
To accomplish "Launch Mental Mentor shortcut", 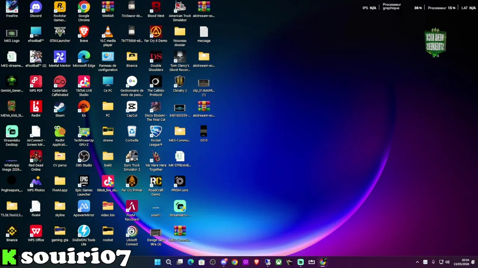I will click(x=60, y=59).
